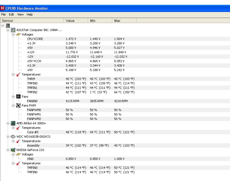This screenshot has width=230, height=181.
Task: Open the Edit menu
Action: tap(11, 14)
